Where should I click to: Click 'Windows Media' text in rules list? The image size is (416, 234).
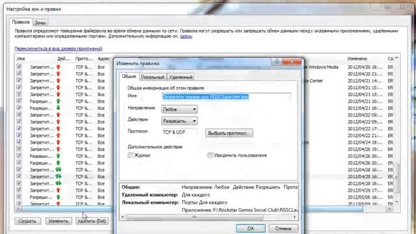coord(324,67)
